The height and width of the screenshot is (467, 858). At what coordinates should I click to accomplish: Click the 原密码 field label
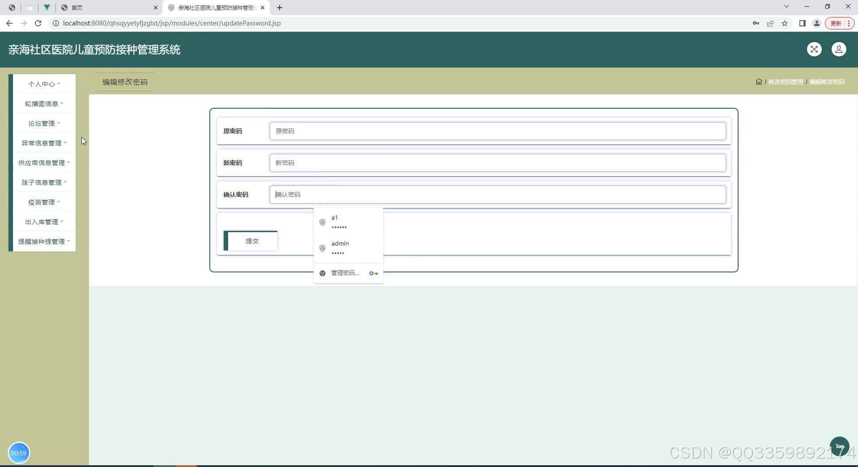(233, 131)
